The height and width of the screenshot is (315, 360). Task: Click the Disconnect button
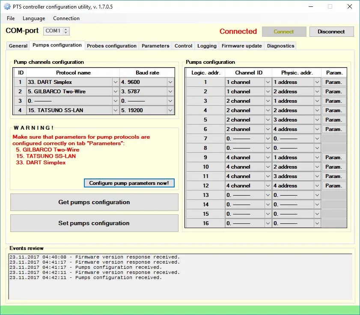pyautogui.click(x=331, y=32)
